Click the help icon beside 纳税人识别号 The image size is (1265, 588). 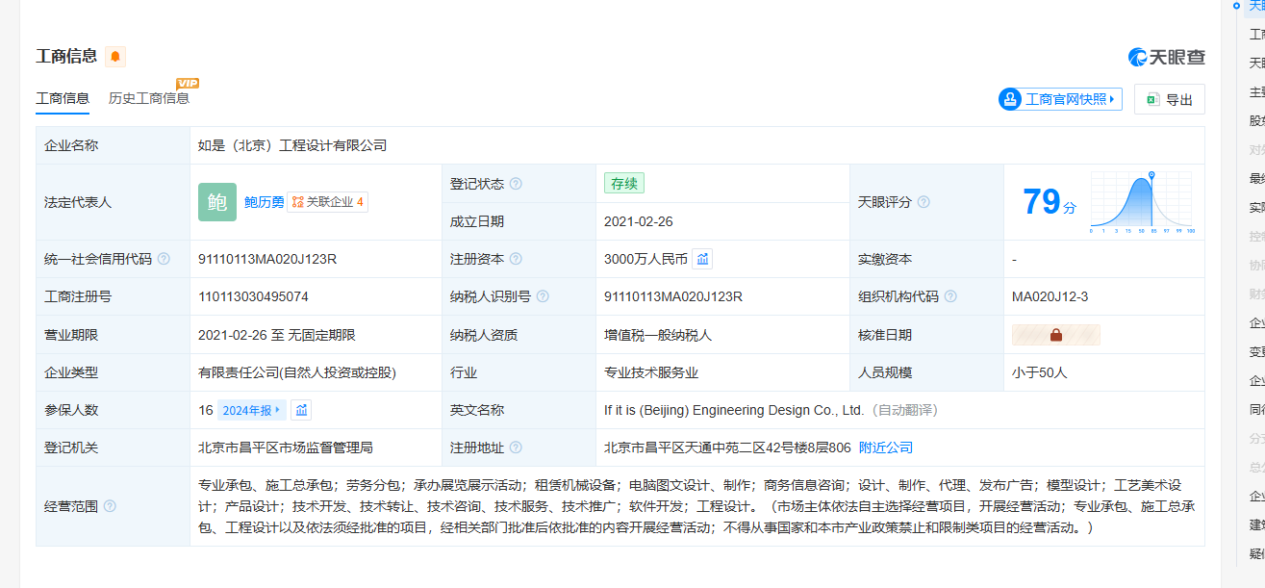tap(543, 296)
